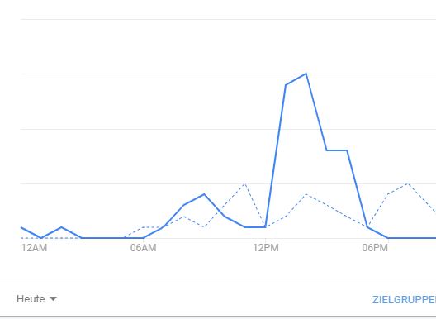Image resolution: width=436 pixels, height=319 pixels.
Task: Click the solid line's start point at 12AM
Action: (x=21, y=227)
